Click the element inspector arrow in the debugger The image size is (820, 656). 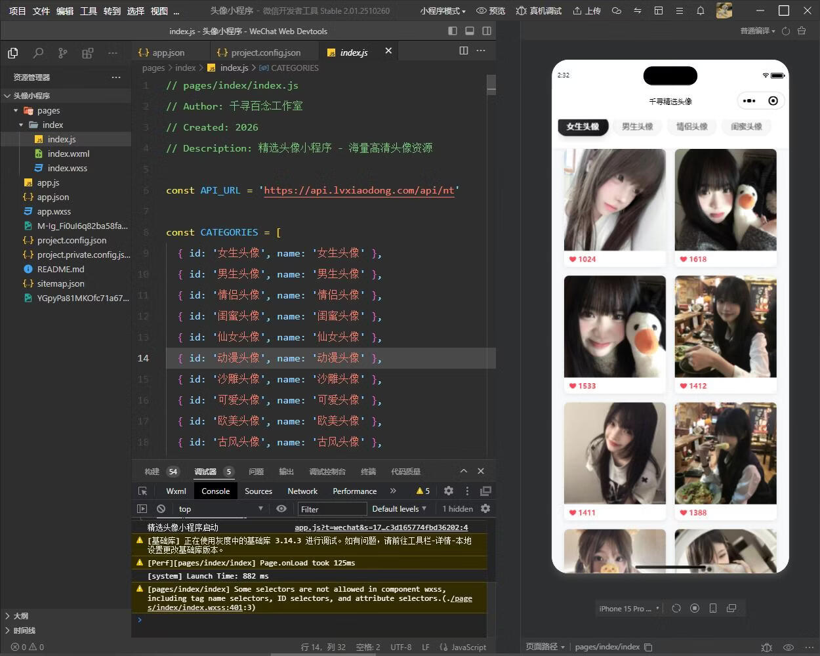pos(142,491)
